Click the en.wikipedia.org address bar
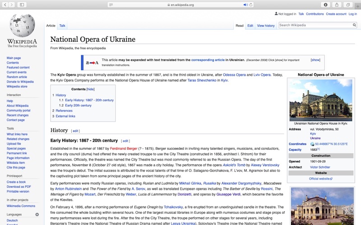This screenshot has height=225, width=361. (180, 5)
